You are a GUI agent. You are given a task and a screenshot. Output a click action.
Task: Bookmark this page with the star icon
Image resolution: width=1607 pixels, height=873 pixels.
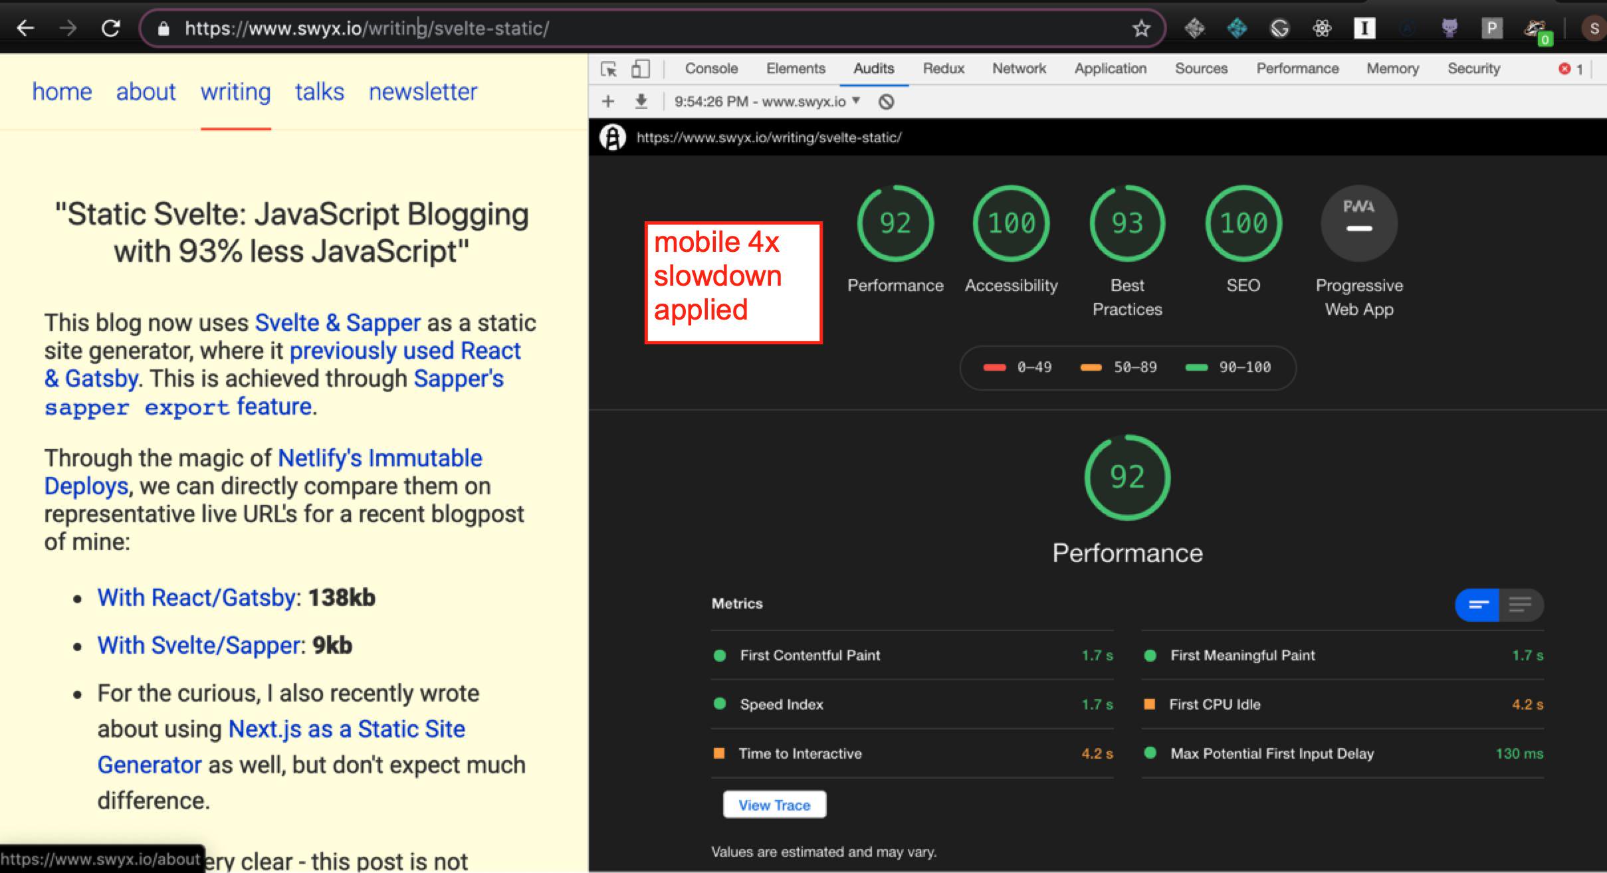pos(1141,29)
